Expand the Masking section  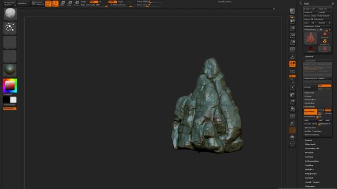click(x=309, y=165)
